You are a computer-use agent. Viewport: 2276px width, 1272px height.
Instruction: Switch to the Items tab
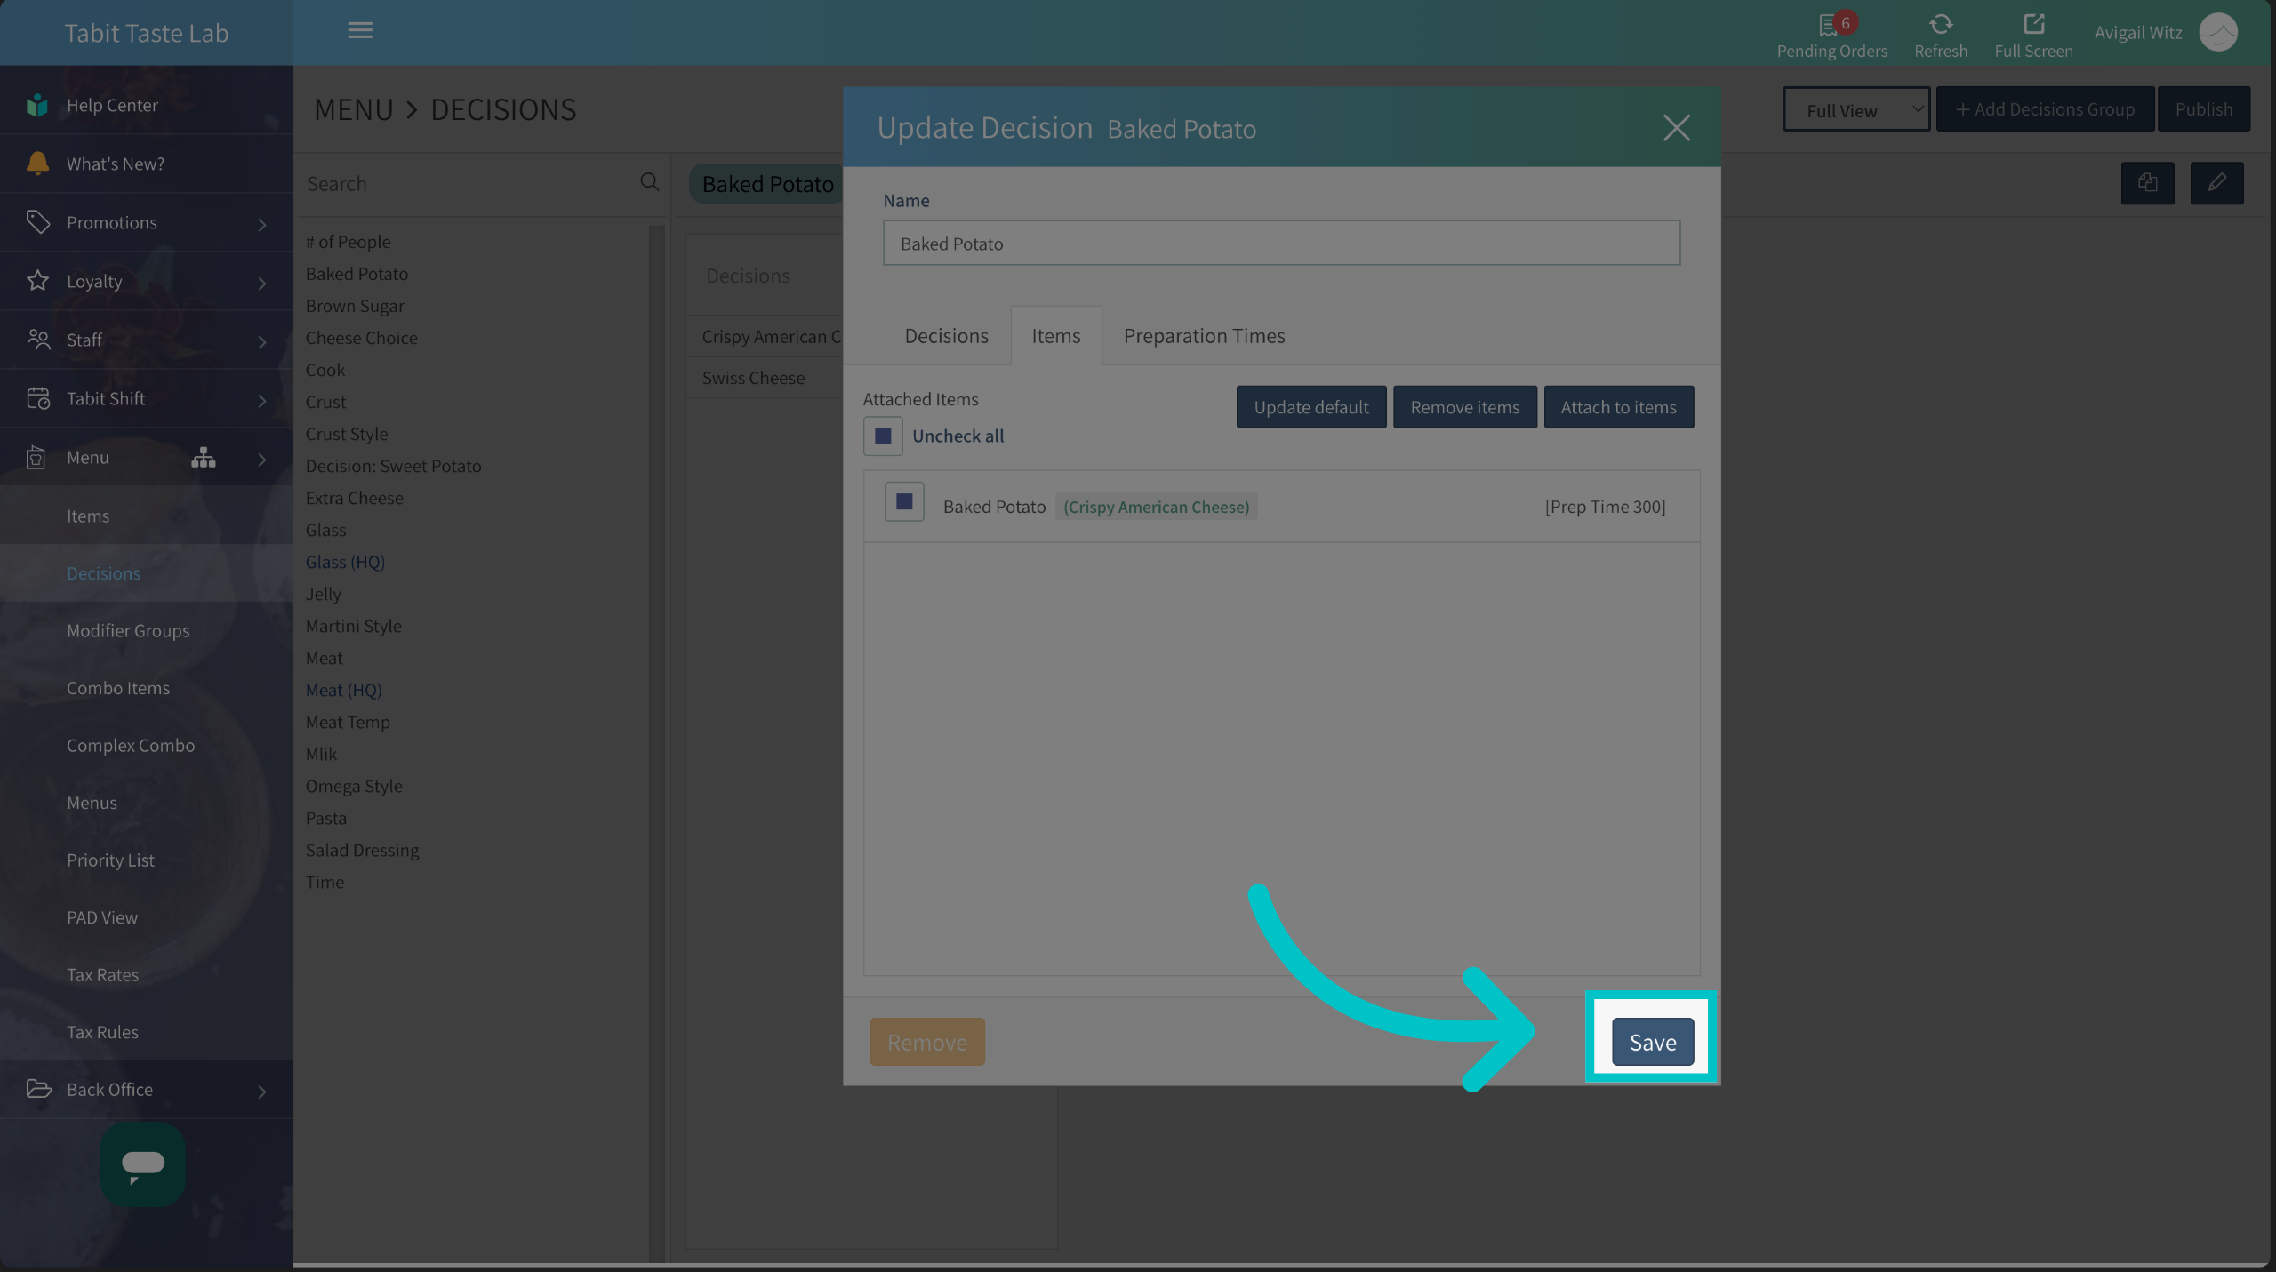pyautogui.click(x=1056, y=336)
